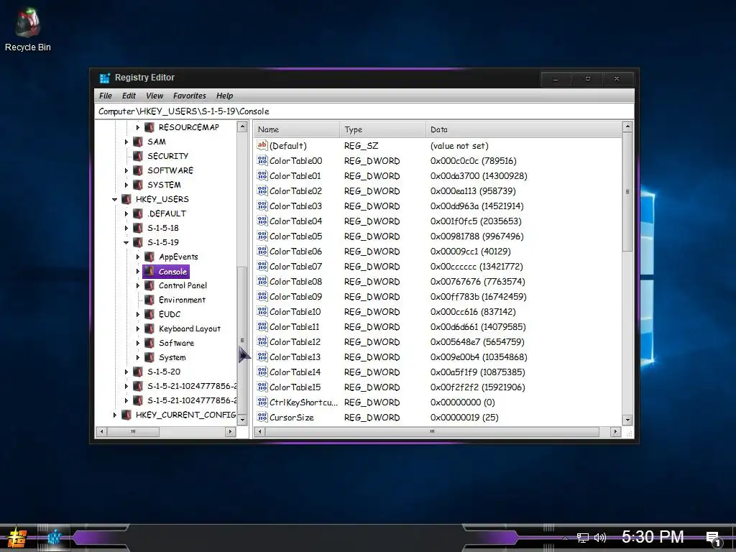Click values pane horizontal scroll right arrow

[x=615, y=431]
